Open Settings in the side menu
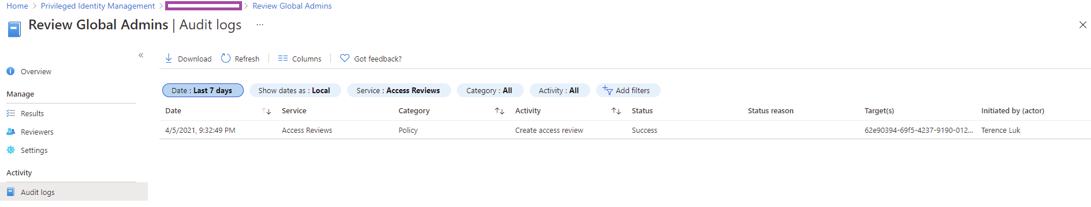 pos(34,150)
